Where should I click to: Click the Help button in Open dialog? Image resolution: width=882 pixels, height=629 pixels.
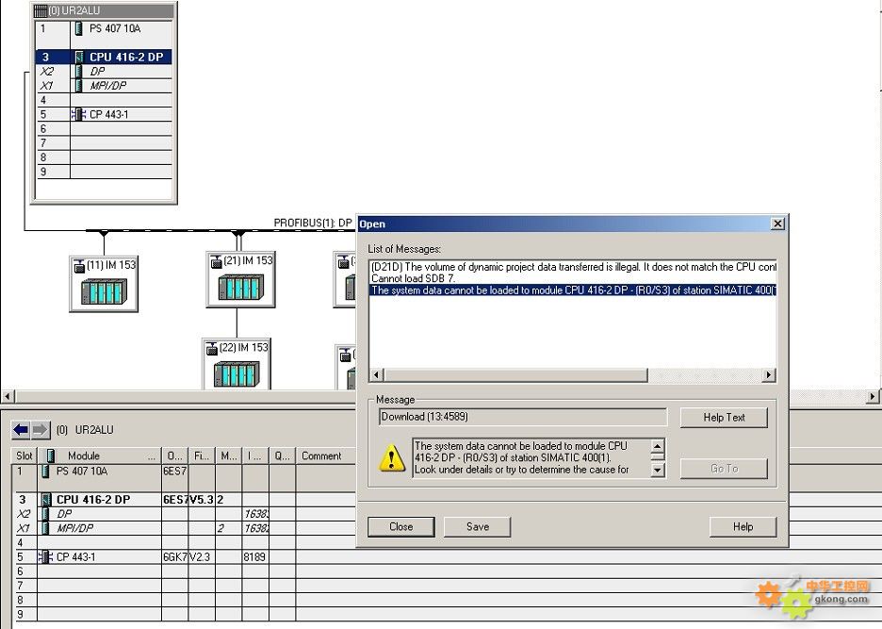[x=743, y=526]
